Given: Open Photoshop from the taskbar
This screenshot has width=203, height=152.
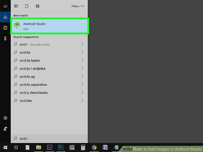Looking at the screenshot, I should coord(61,147).
